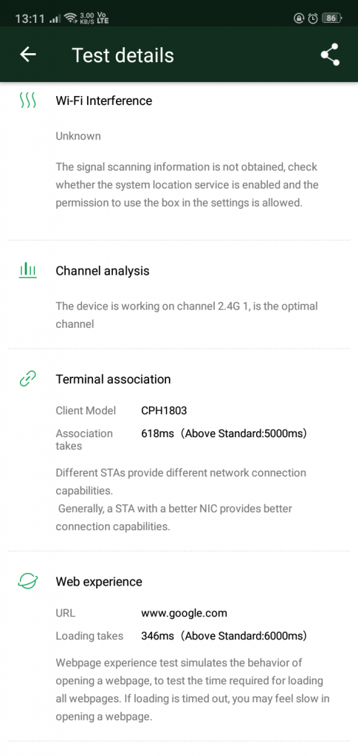358x756 pixels.
Task: Tap the CPH1803 client model value
Action: 164,410
